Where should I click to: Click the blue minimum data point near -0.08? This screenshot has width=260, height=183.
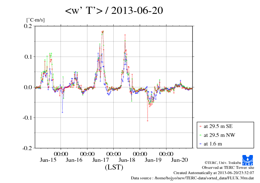[62, 112]
